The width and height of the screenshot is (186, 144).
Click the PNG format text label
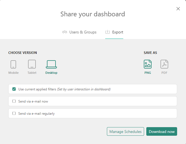pyautogui.click(x=148, y=73)
